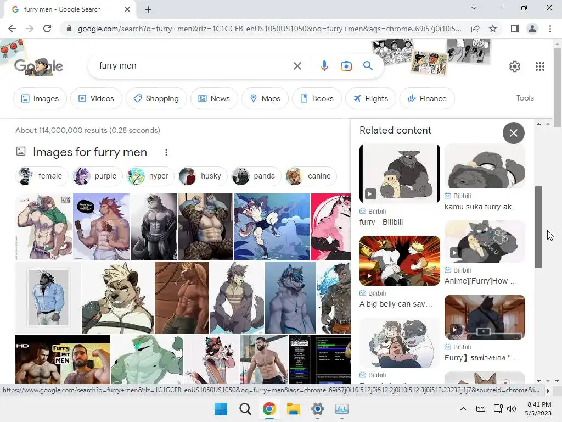Bookmark this page with the star icon

coord(493,29)
